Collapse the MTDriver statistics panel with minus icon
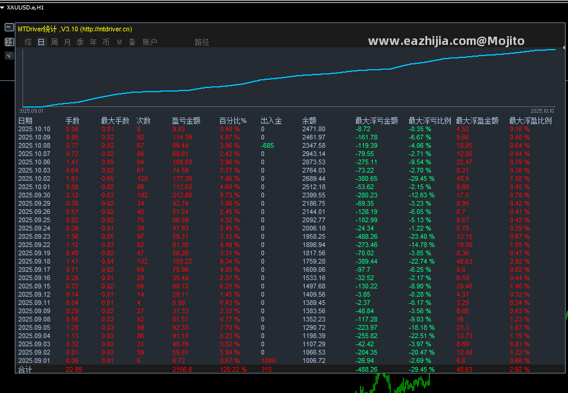568x393 pixels. coord(9,27)
